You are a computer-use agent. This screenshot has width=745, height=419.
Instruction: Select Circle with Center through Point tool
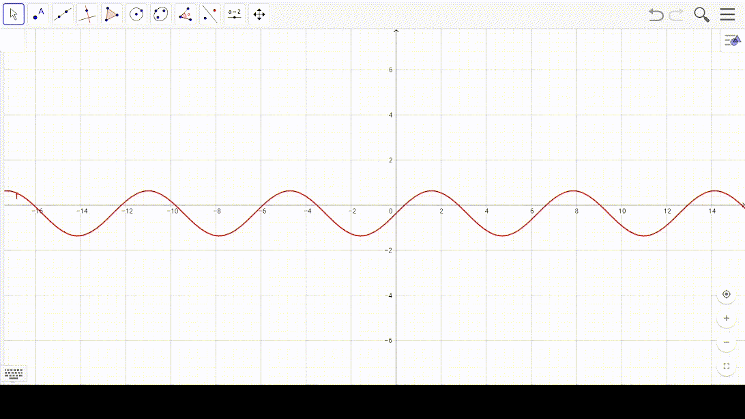136,14
